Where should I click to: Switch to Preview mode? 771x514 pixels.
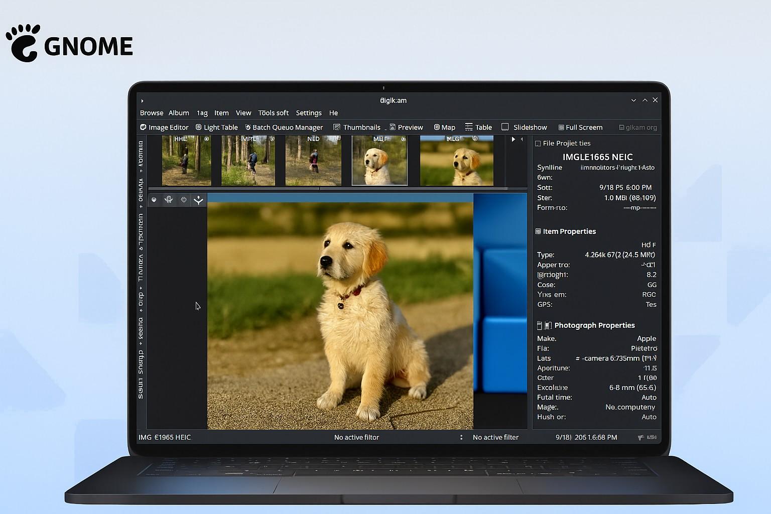coord(406,127)
